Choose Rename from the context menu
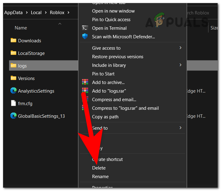The image size is (221, 191). click(x=100, y=177)
